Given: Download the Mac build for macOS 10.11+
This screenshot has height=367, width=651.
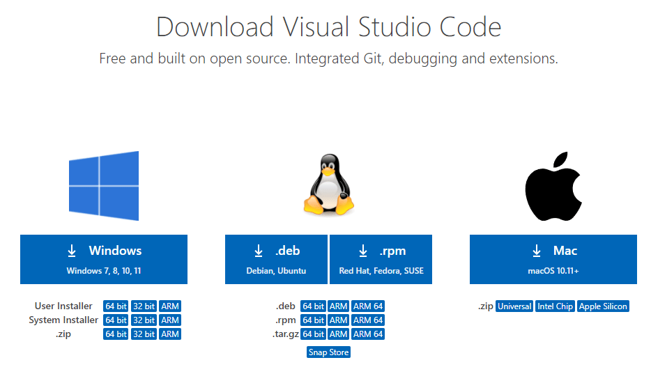Looking at the screenshot, I should [553, 259].
